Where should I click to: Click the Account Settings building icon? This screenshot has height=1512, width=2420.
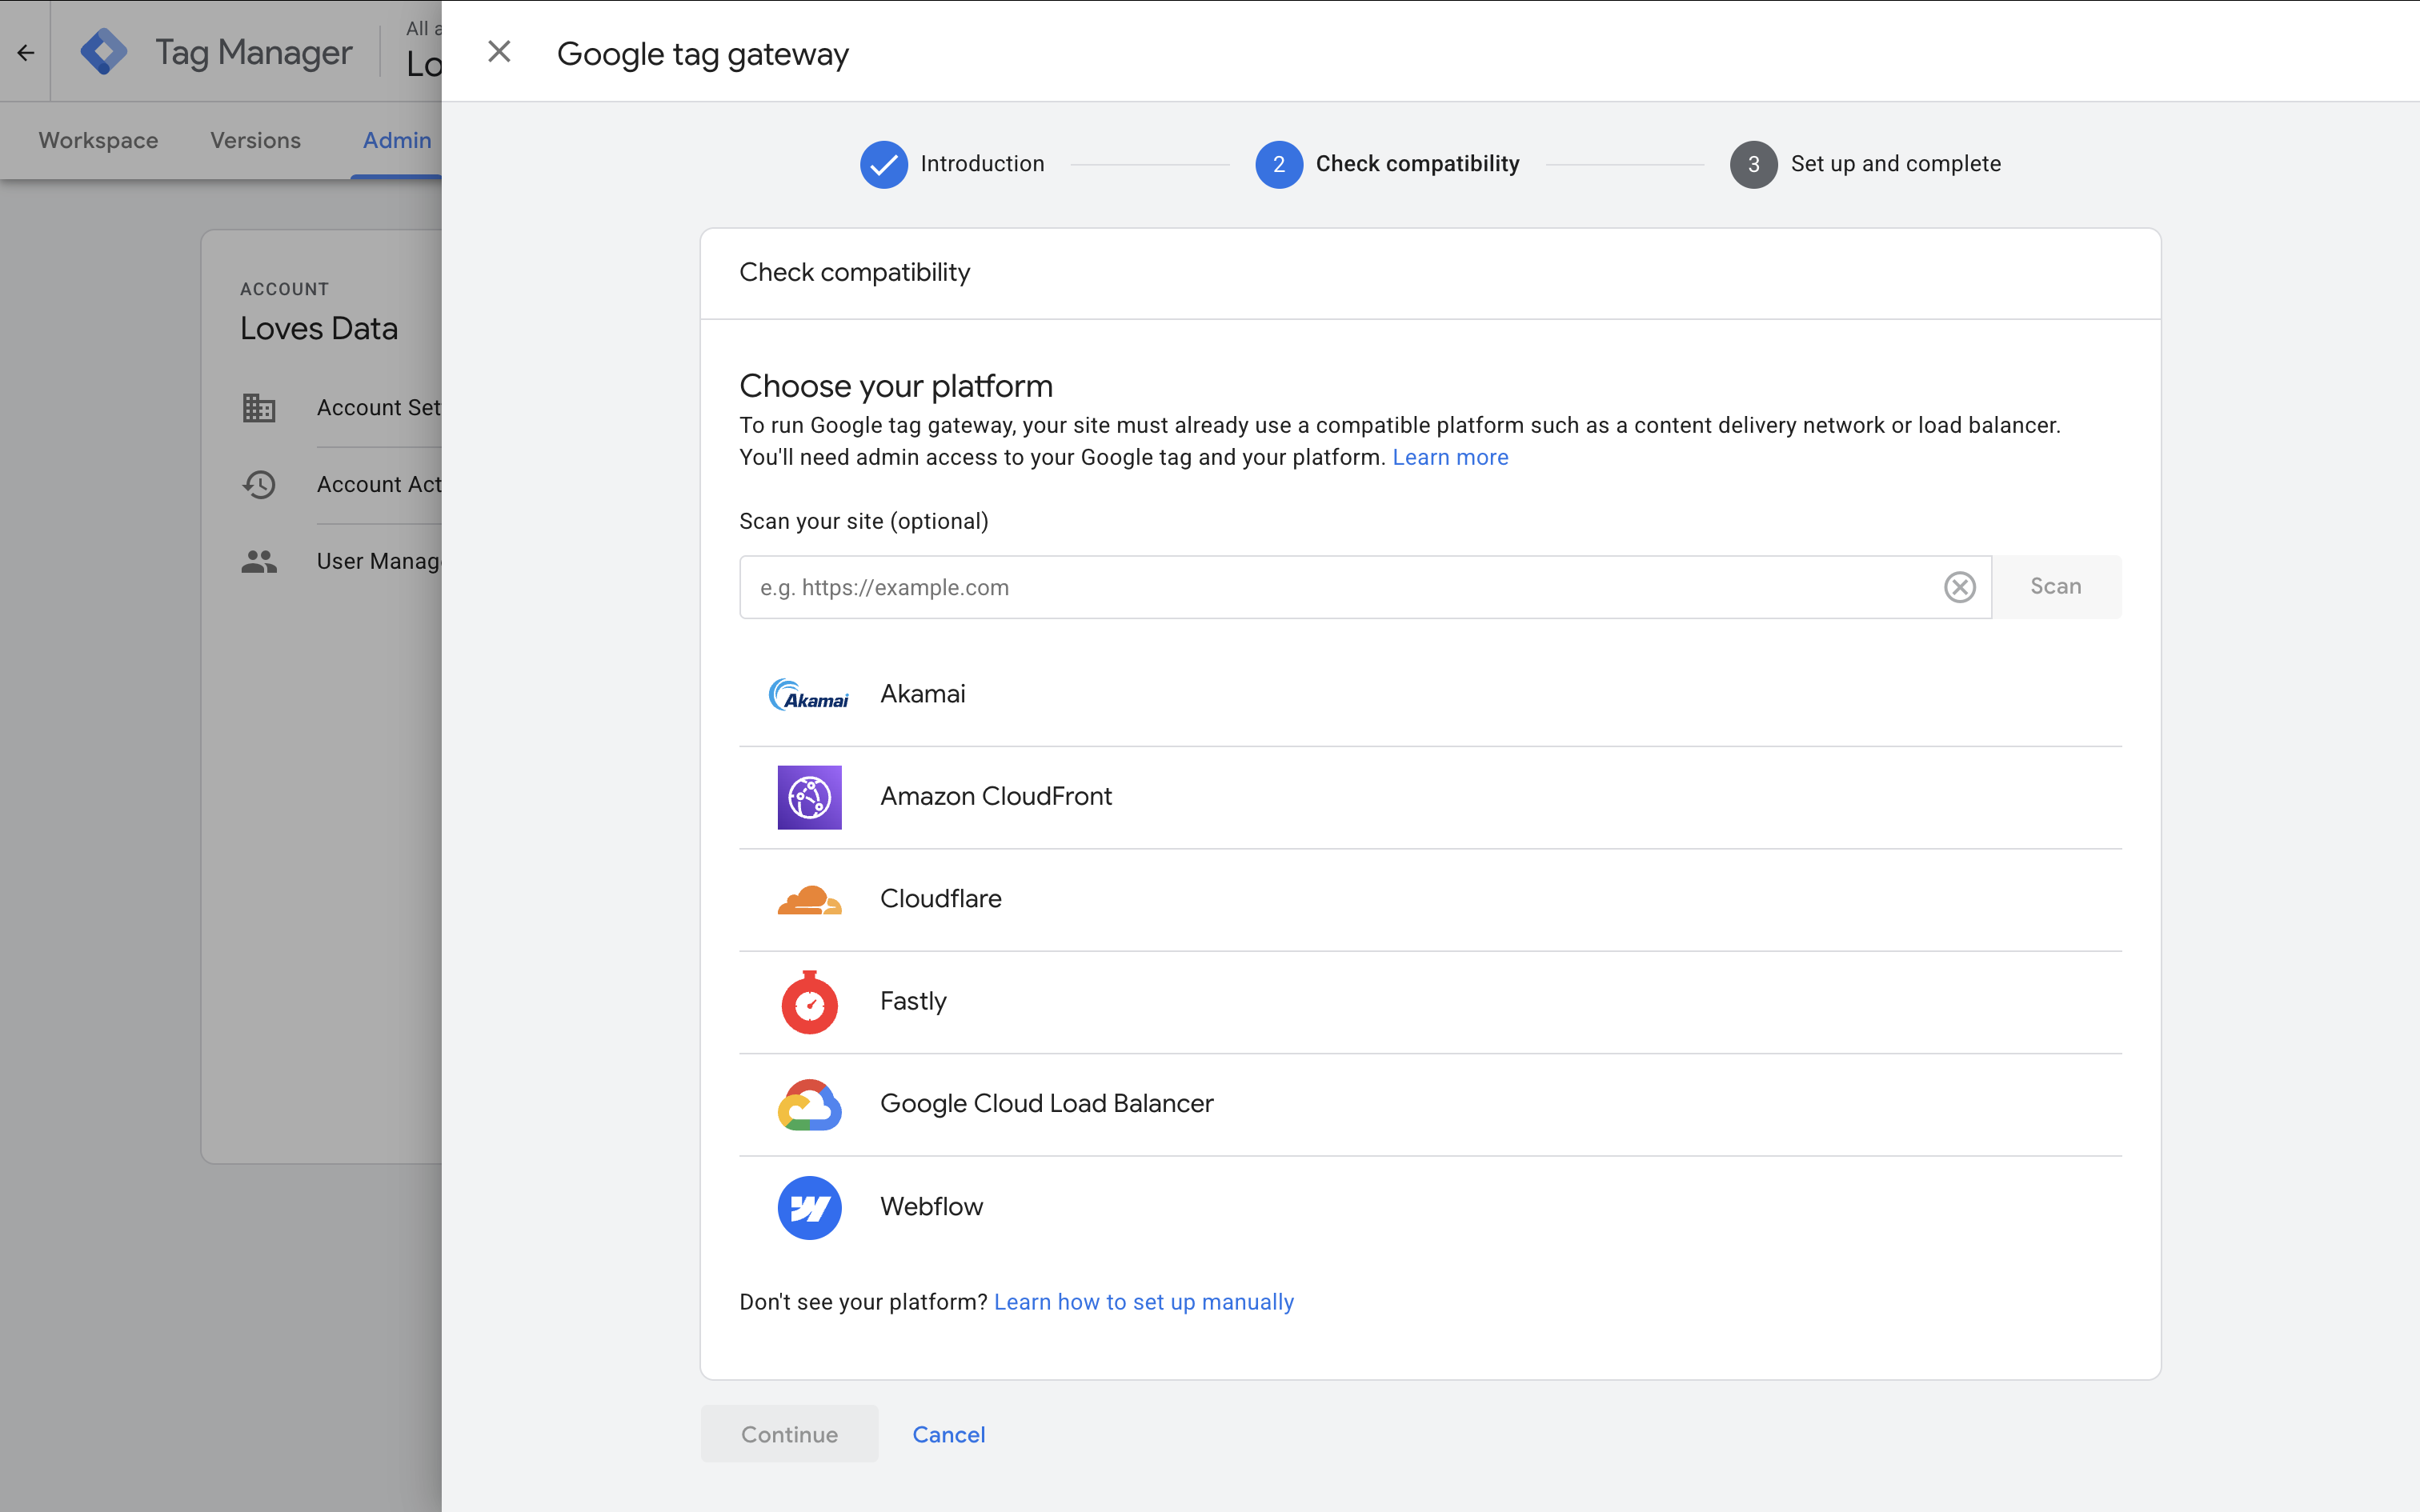[259, 408]
